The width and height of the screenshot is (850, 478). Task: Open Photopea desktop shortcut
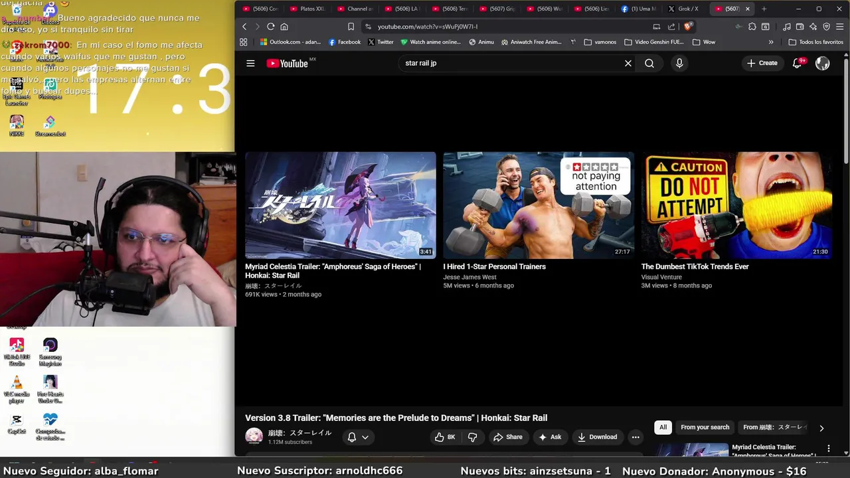pyautogui.click(x=50, y=88)
